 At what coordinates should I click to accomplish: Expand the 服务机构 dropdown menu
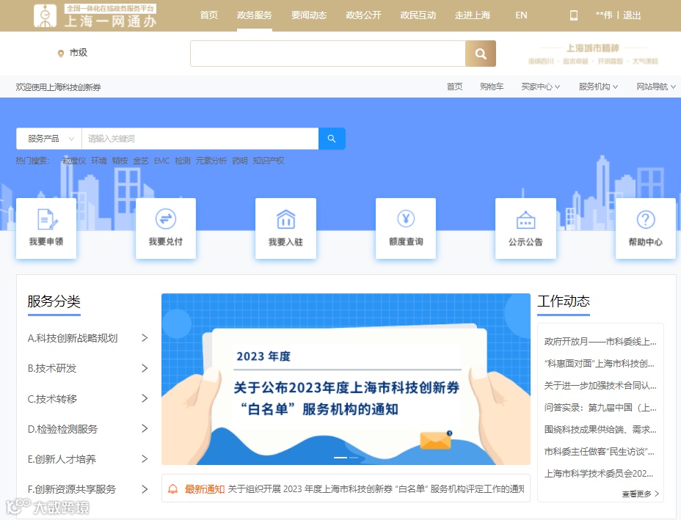click(598, 87)
